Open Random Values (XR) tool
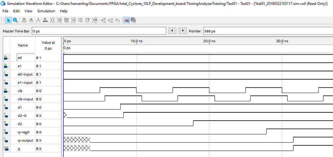 95,20
